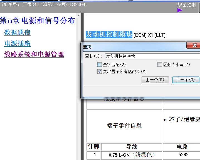The height and width of the screenshot is (160, 200).
Task: Enable the 区分大小写(C) checkbox
Action: (160, 65)
